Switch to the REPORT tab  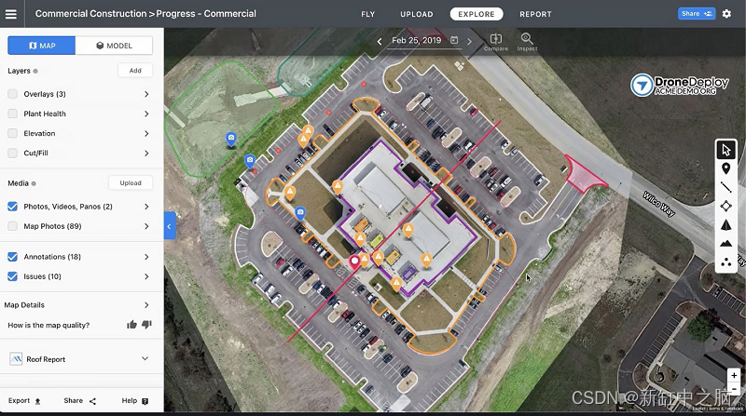tap(535, 14)
